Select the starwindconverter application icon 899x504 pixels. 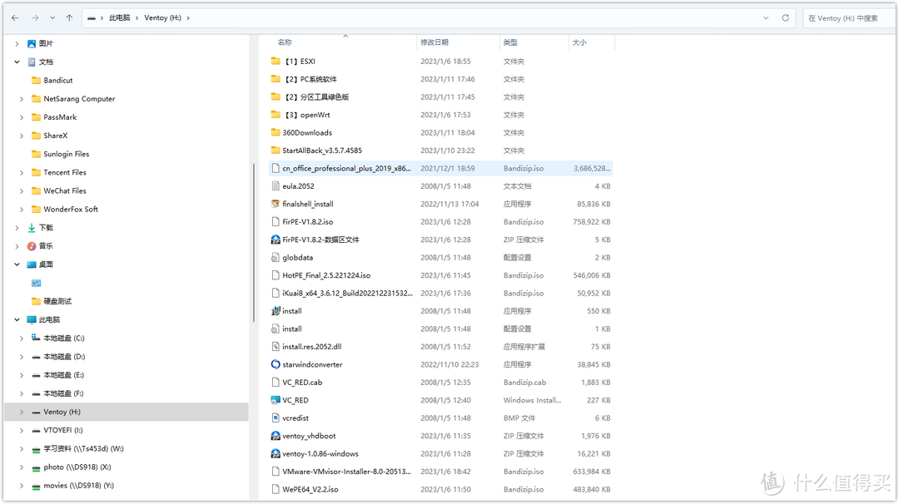tap(276, 363)
